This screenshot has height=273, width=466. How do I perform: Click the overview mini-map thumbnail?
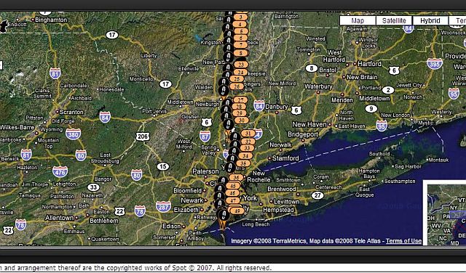click(445, 213)
